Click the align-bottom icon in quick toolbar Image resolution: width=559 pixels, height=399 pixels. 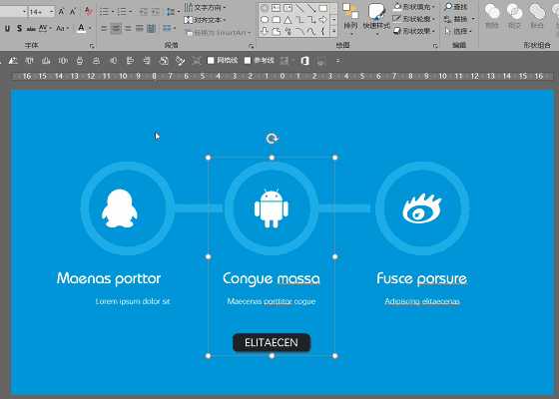46,61
